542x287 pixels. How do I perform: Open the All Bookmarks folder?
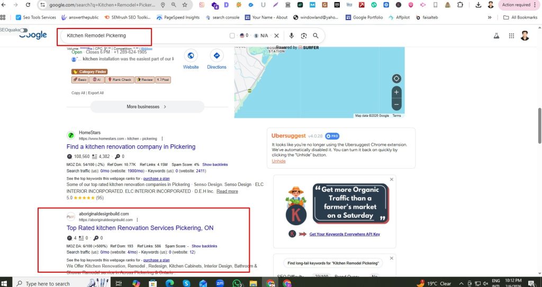pos(520,17)
